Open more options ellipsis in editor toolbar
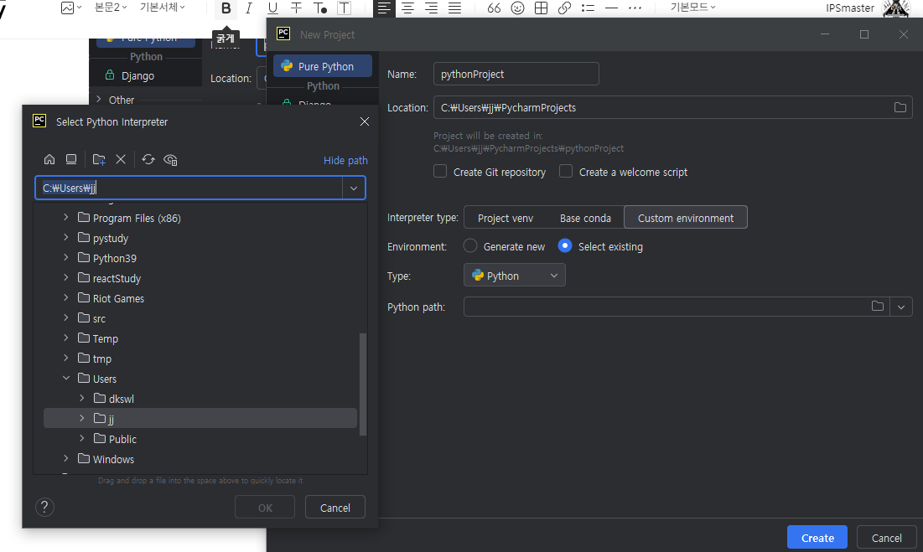The image size is (923, 552). coord(635,8)
